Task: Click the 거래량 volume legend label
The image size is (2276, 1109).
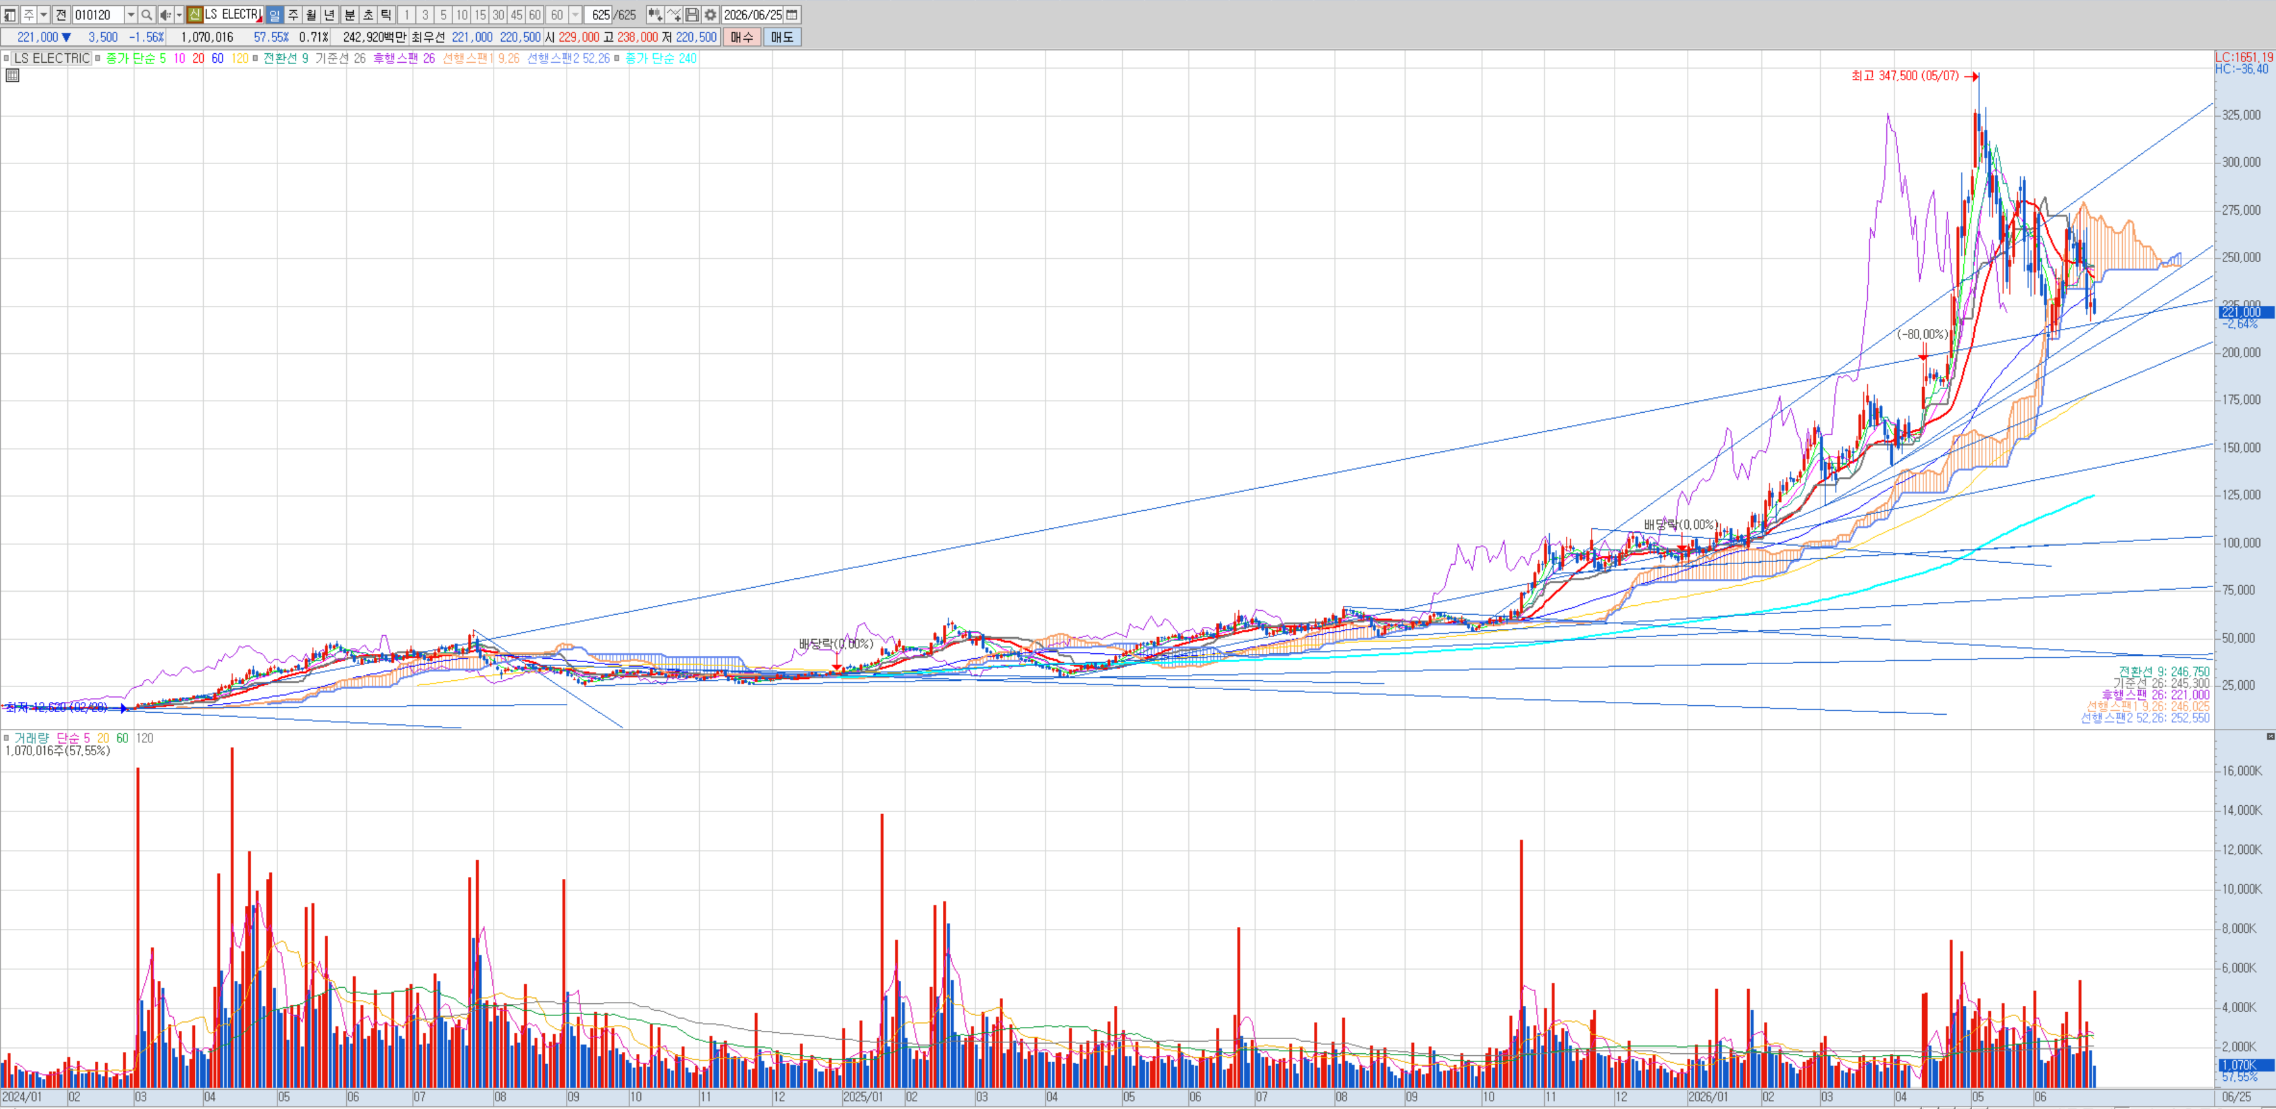Action: coord(32,738)
